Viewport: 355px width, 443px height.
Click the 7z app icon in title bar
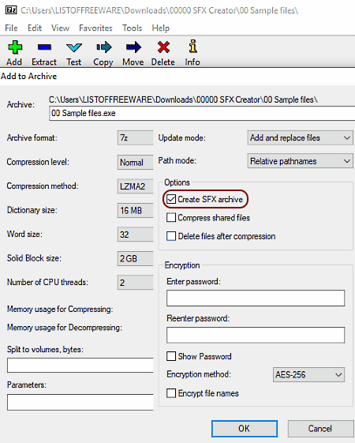(x=11, y=10)
